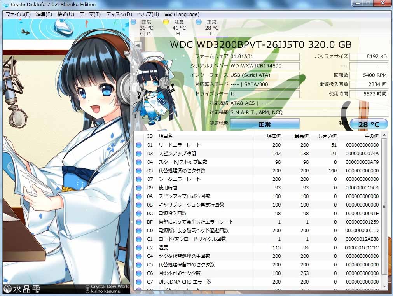Click the transfer mode field SATA/300

pos(264,84)
